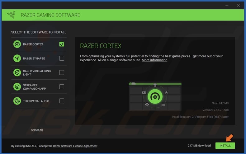The image size is (246, 154).
Task: Uncheck the Razer Cortex checkbox
Action: click(62, 44)
